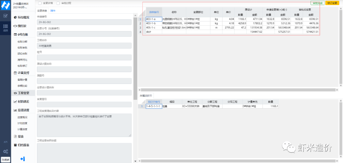The image size is (343, 163).
Task: Open the settings gears icon at bottom left
Action: tap(5, 151)
